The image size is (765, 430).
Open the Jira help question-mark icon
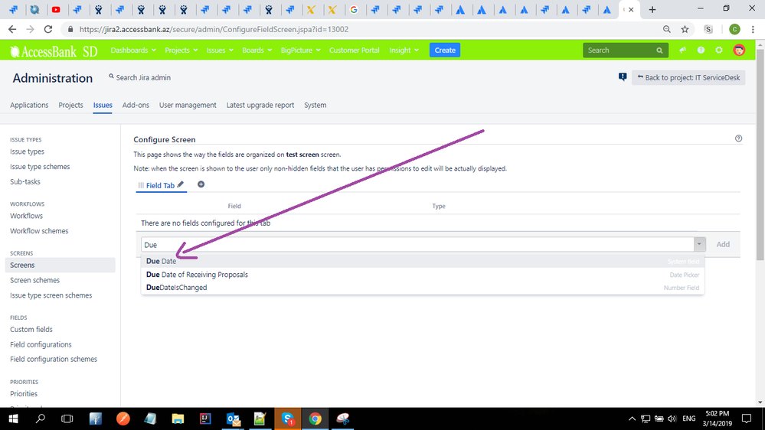pos(701,50)
